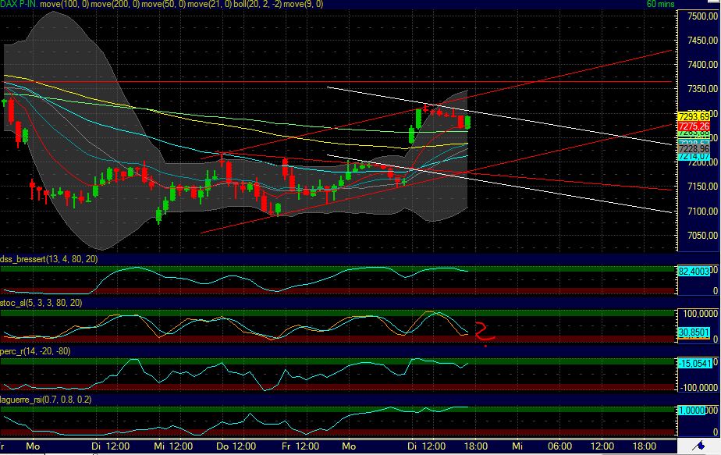Select the dss_bressert(13, 4, 80, 20) panel title
Image resolution: width=721 pixels, height=455 pixels.
pyautogui.click(x=48, y=259)
